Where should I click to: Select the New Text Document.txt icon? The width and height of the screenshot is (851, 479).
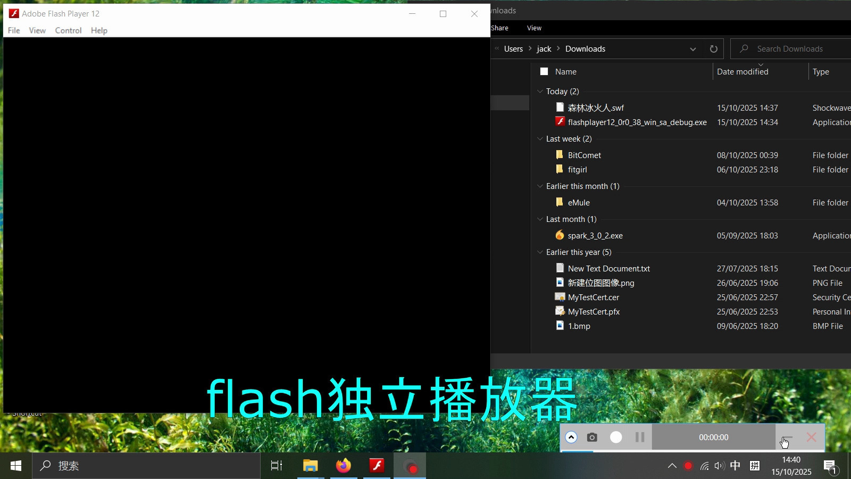point(560,268)
